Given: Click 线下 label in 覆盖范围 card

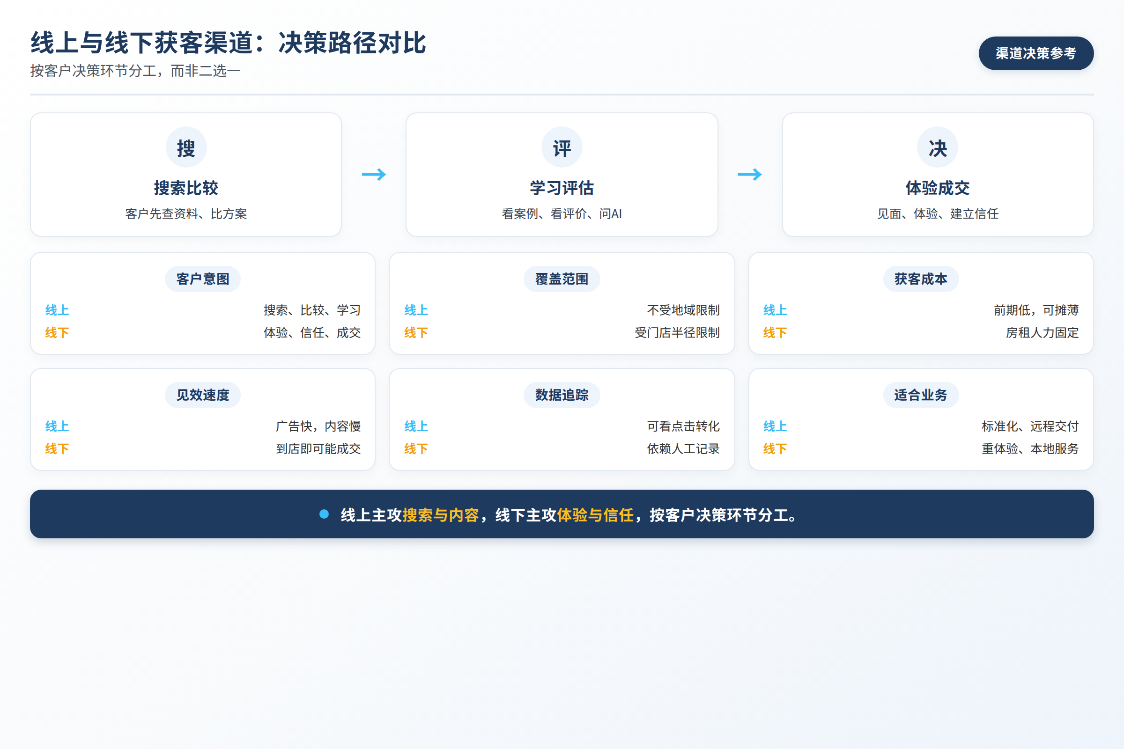Looking at the screenshot, I should 416,332.
